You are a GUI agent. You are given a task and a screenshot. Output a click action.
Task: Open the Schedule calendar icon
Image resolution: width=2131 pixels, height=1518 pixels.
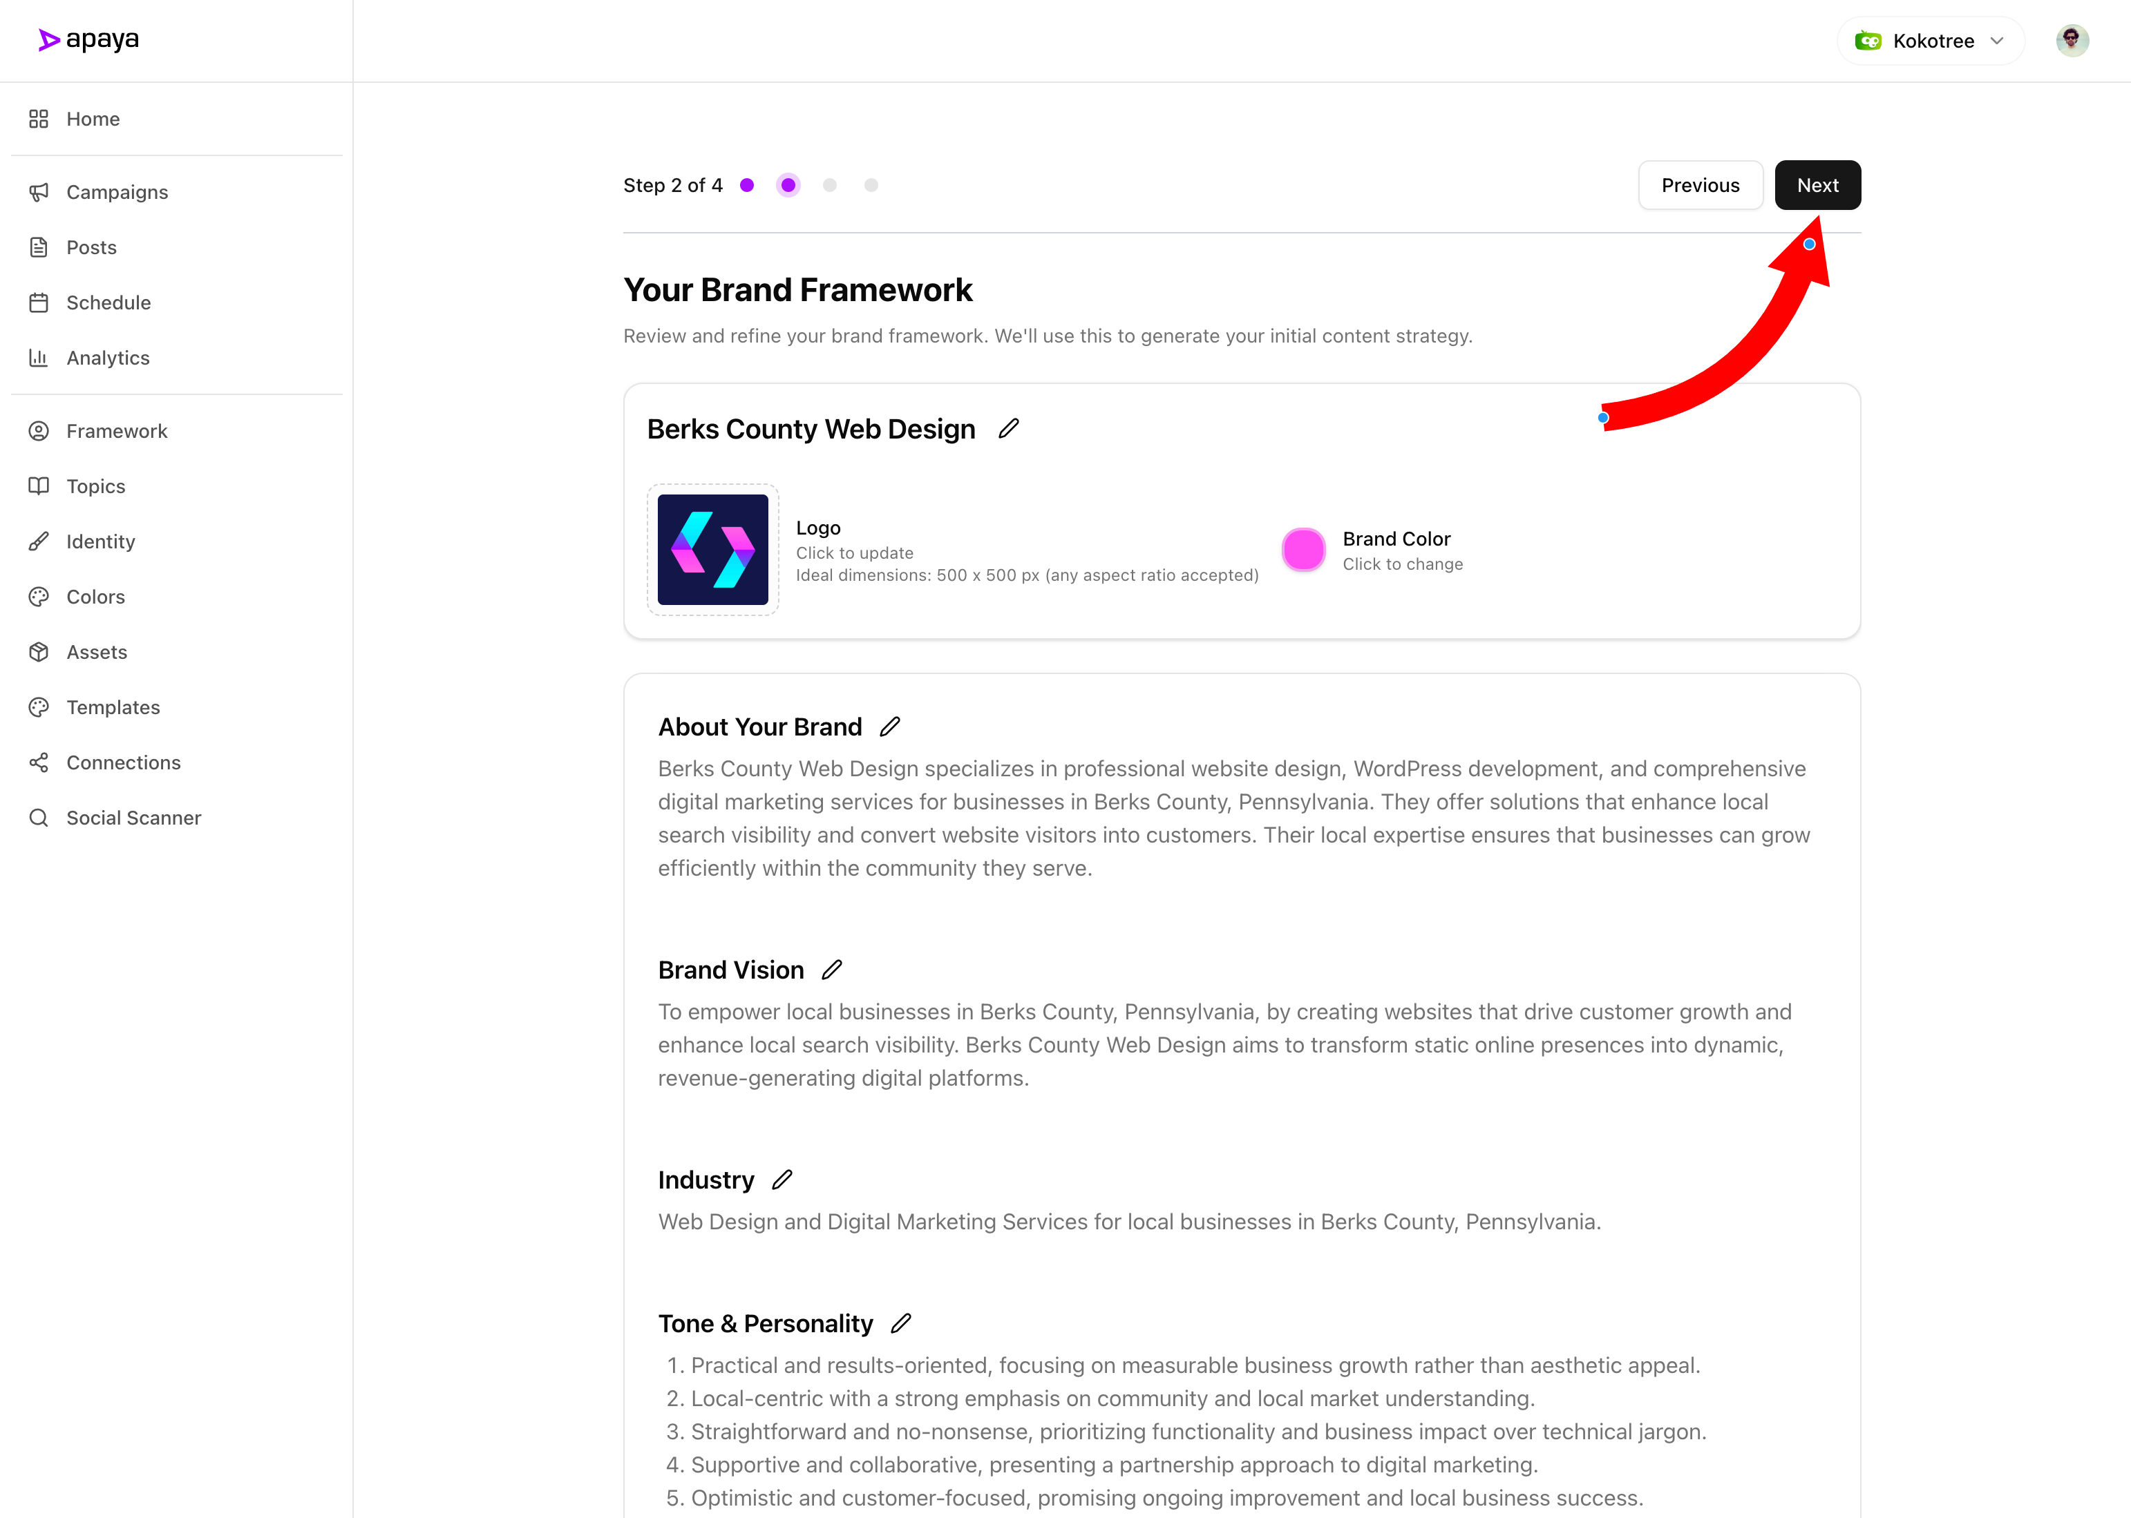(x=38, y=302)
